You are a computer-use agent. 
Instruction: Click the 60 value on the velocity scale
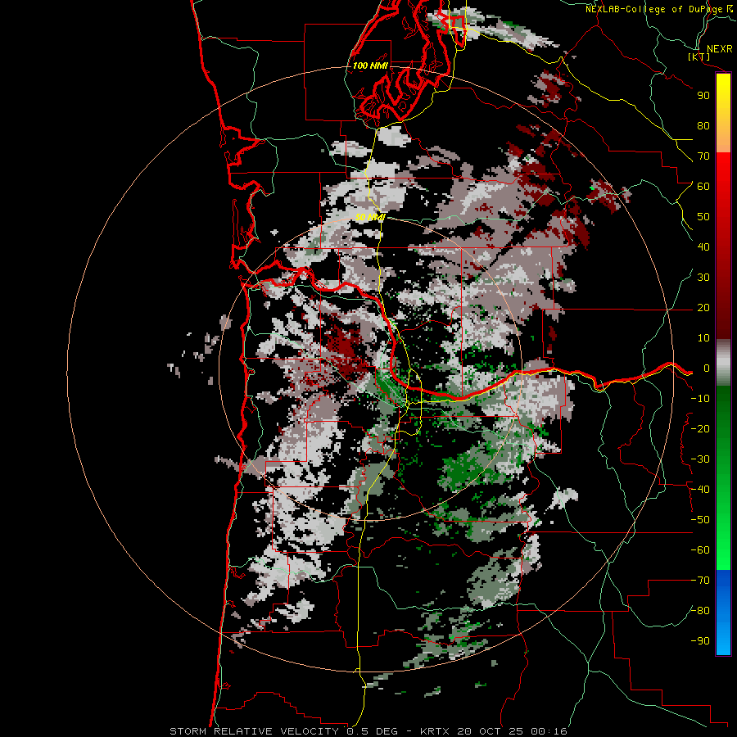pyautogui.click(x=703, y=187)
